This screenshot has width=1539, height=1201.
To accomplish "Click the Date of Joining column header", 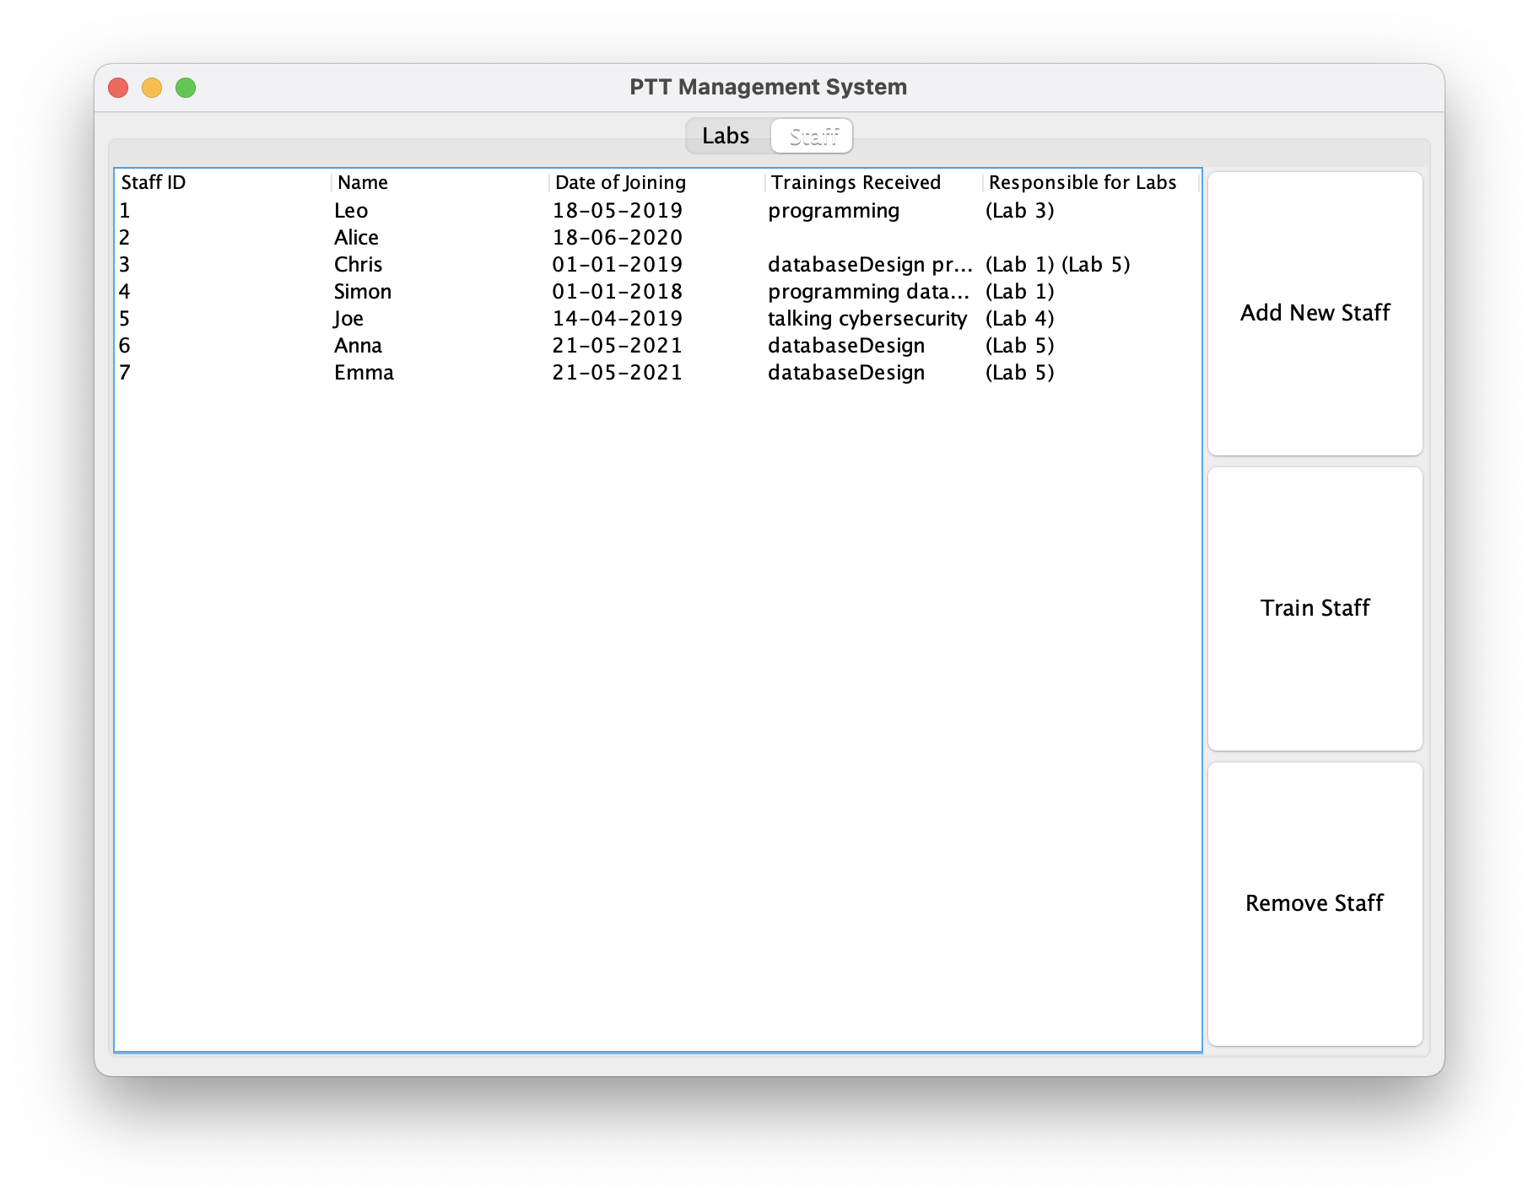I will (x=620, y=182).
